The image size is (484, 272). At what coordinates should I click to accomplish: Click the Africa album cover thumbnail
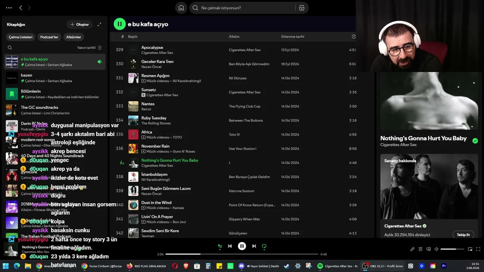133,134
